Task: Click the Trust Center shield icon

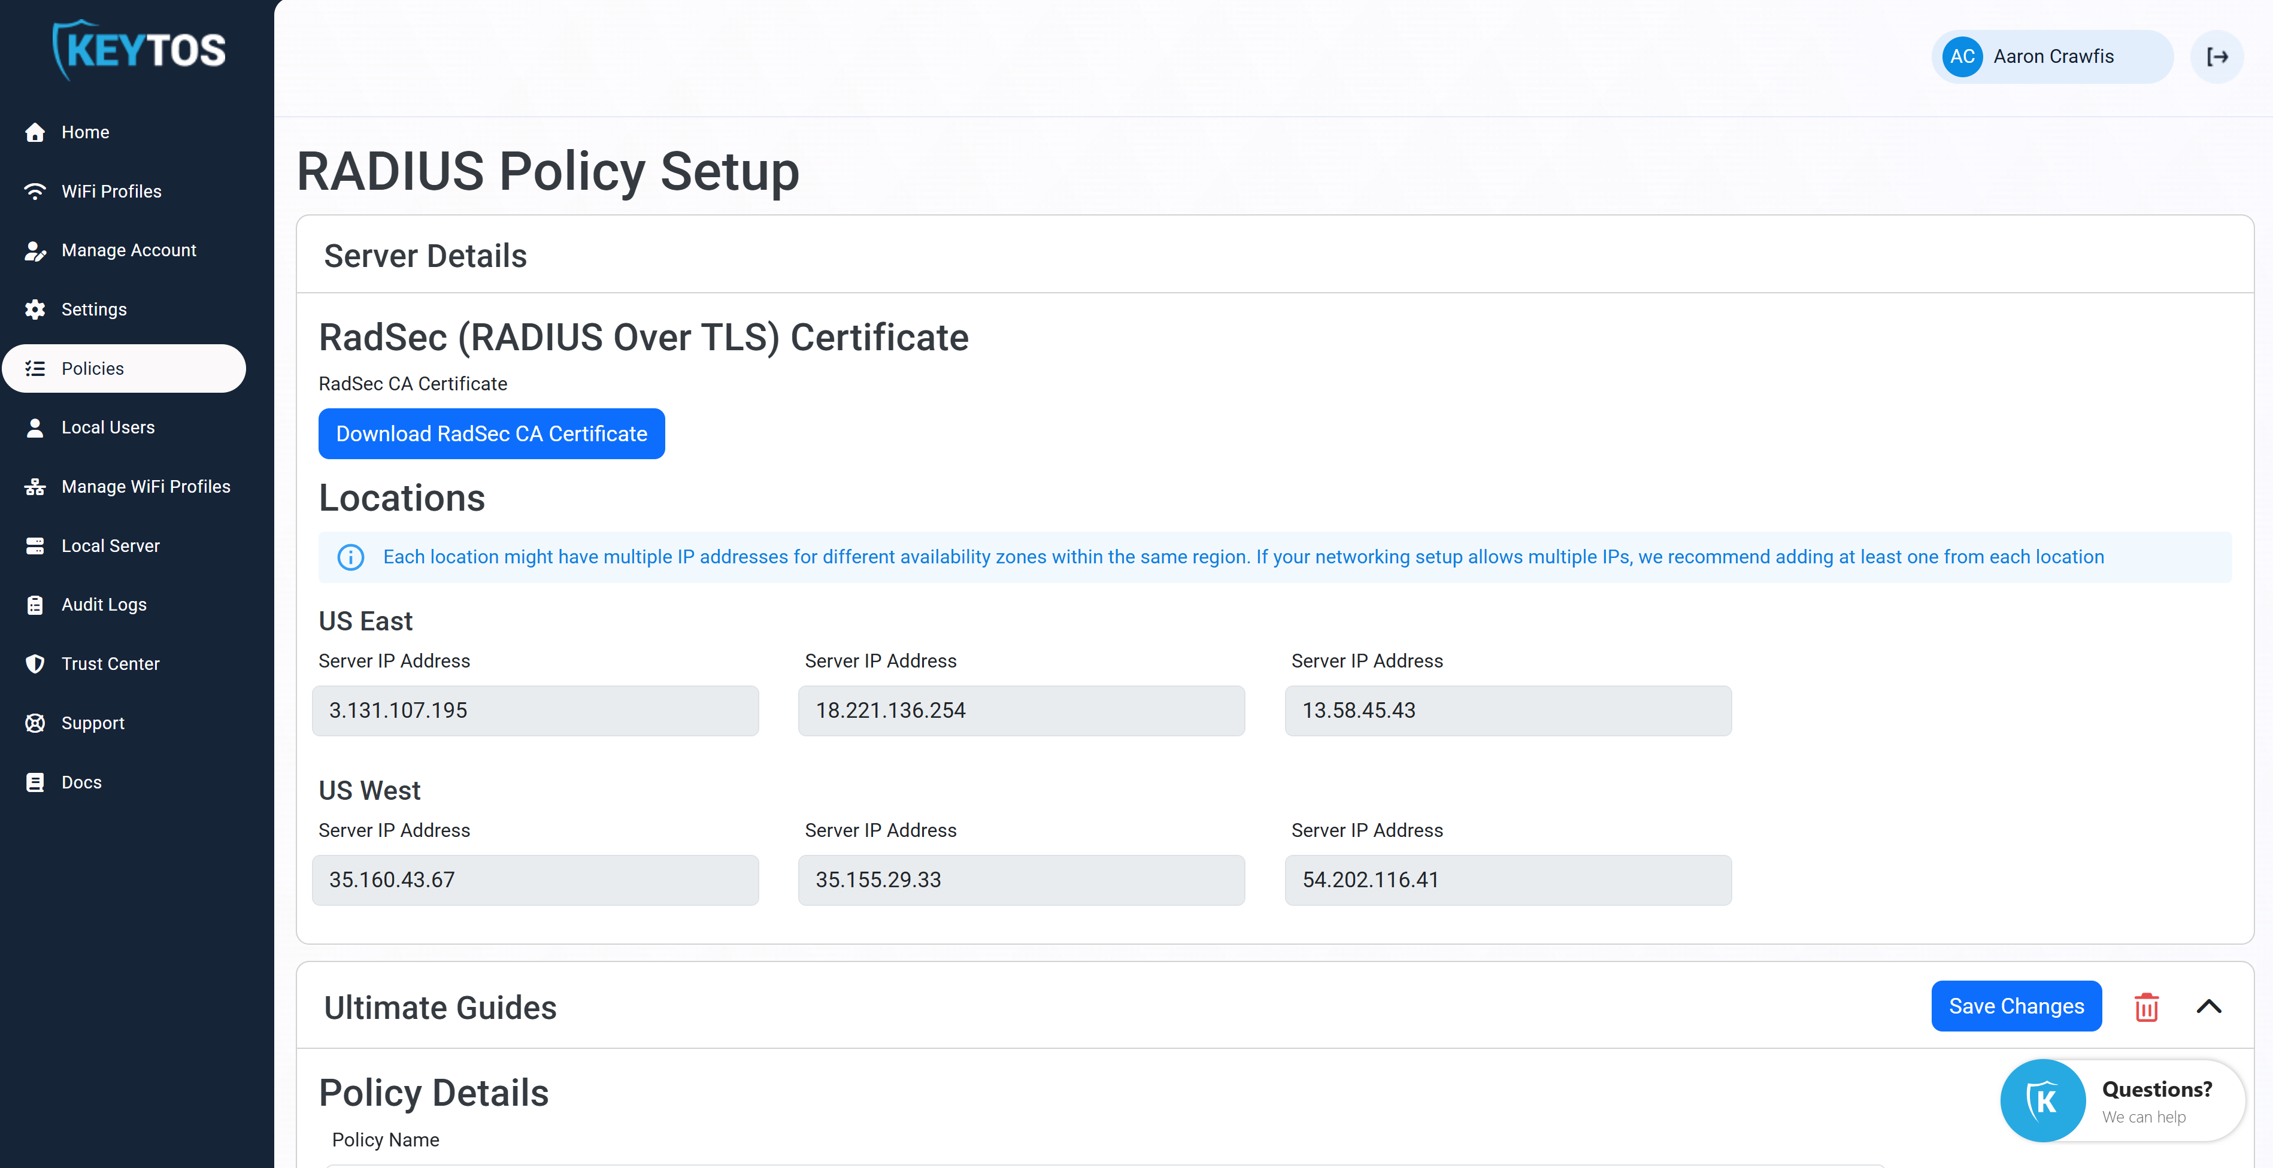Action: [x=35, y=663]
